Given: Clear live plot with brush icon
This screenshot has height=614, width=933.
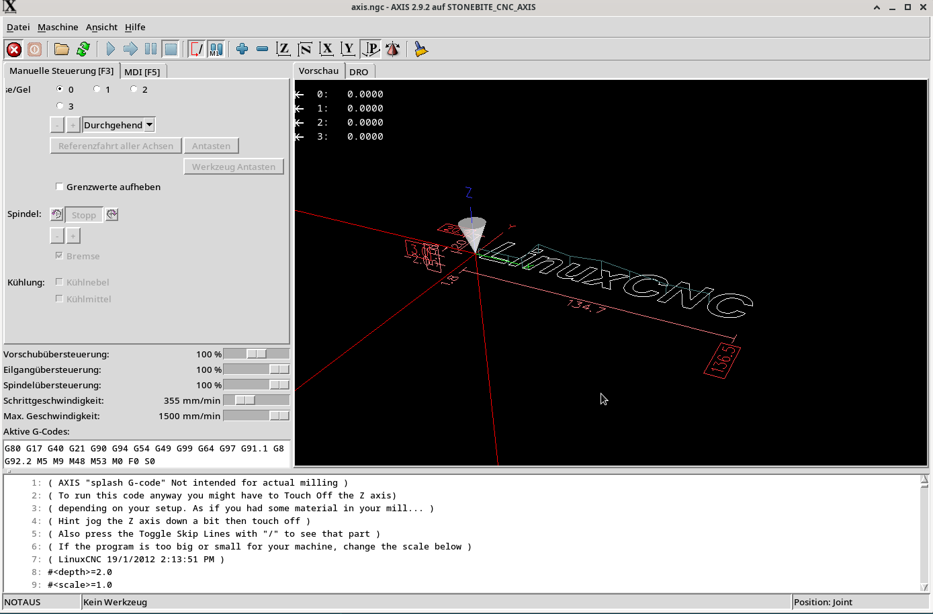Looking at the screenshot, I should [x=420, y=49].
